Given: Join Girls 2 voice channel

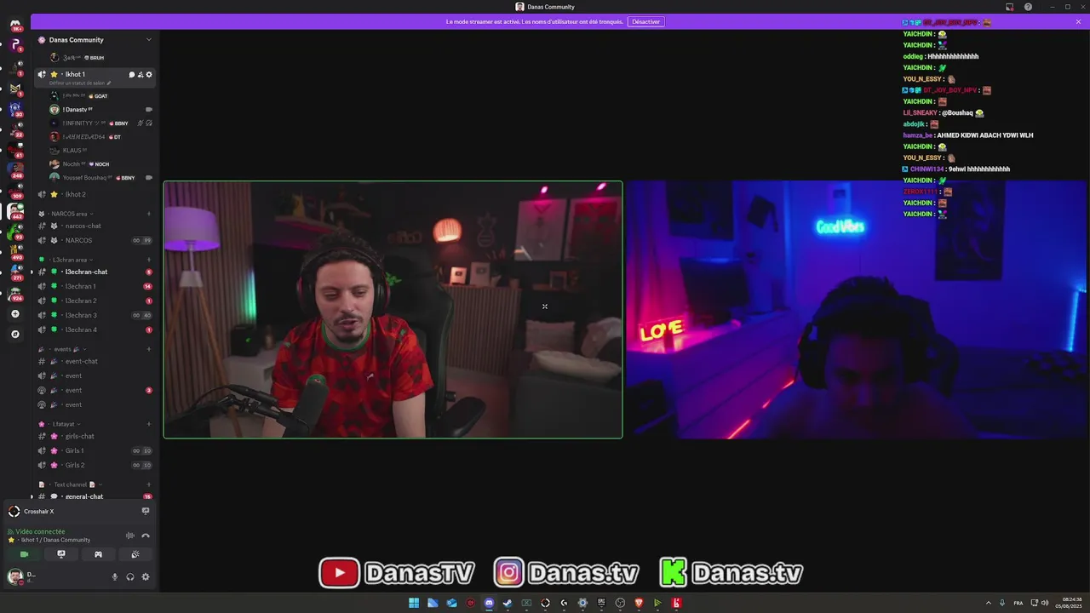Looking at the screenshot, I should click(95, 465).
